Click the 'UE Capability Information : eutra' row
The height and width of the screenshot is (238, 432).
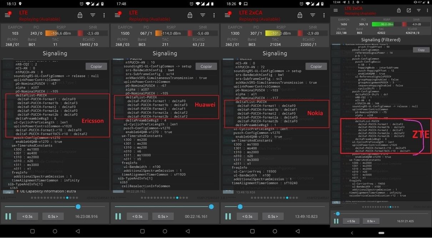pos(48,191)
